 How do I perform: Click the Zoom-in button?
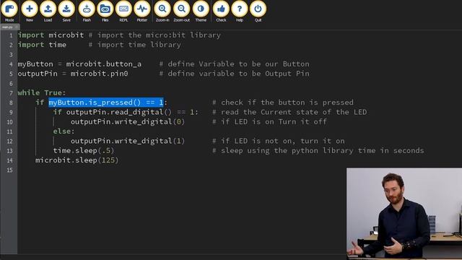pos(162,12)
